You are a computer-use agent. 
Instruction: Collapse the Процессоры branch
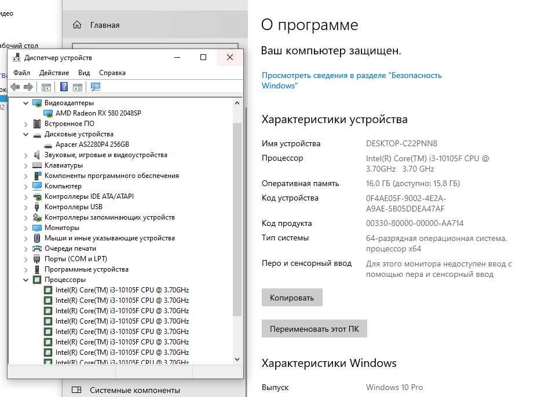(x=25, y=280)
